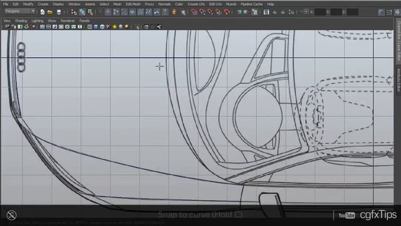Screen dimensions: 401x226
Task: Select by object type mode icon
Action: coord(82,12)
